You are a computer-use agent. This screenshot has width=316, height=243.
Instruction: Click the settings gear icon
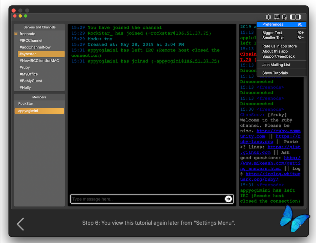(x=268, y=17)
